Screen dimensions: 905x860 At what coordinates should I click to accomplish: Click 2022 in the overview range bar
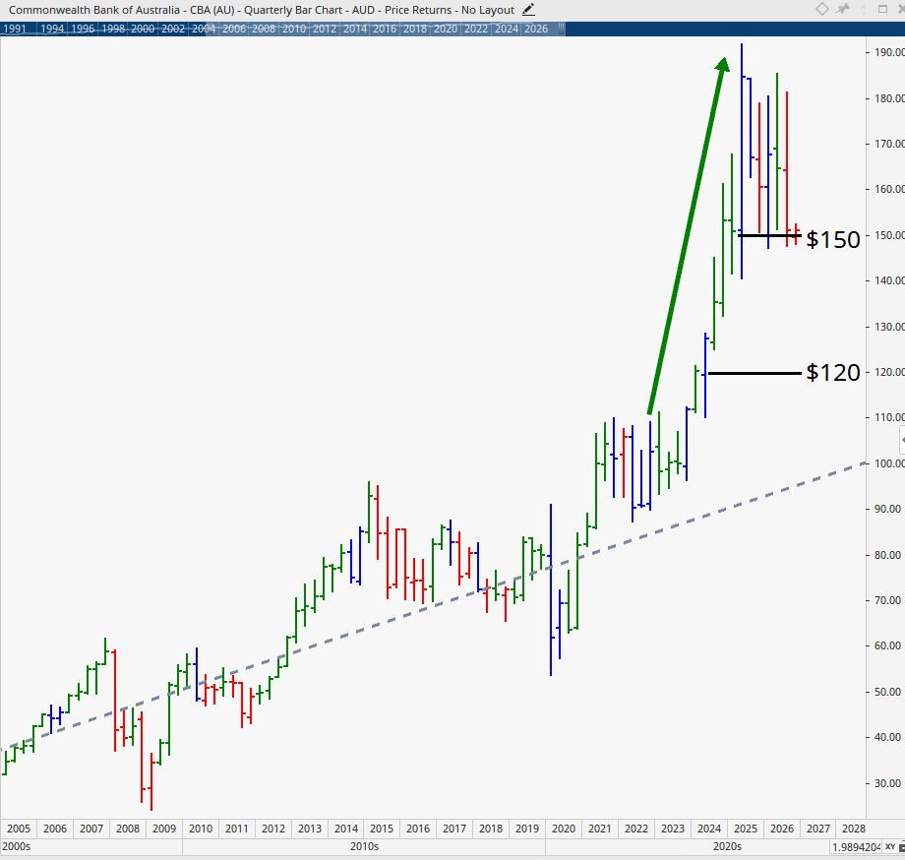pos(476,29)
